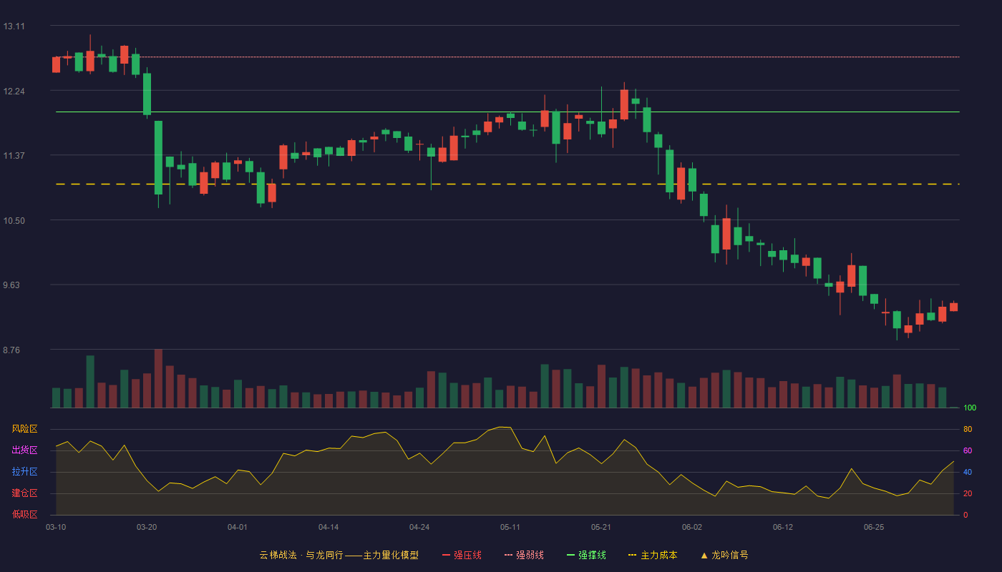Image resolution: width=1002 pixels, height=572 pixels.
Task: Click the 06-25 date axis marker
Action: [874, 527]
